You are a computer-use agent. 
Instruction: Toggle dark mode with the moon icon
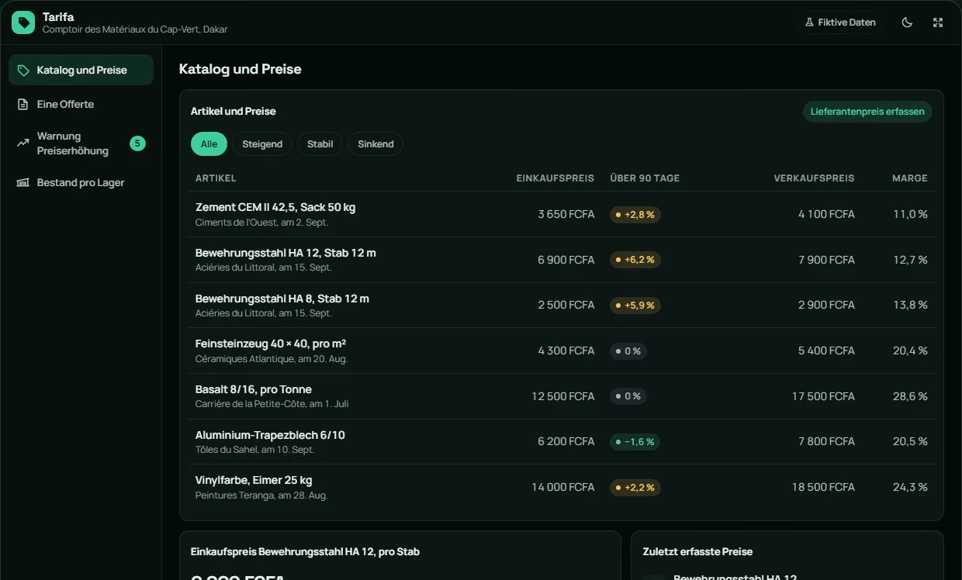coord(907,22)
